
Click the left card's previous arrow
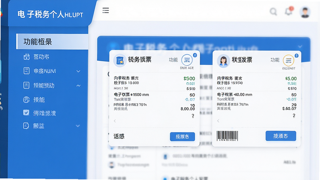coord(115,121)
